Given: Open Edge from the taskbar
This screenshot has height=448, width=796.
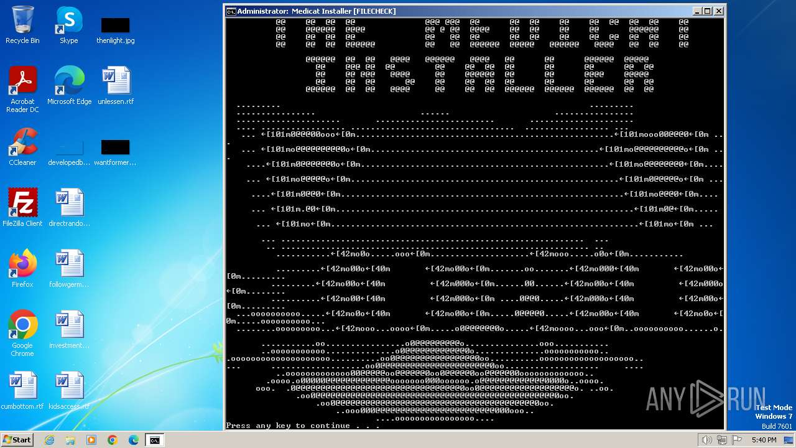Looking at the screenshot, I should click(x=134, y=440).
